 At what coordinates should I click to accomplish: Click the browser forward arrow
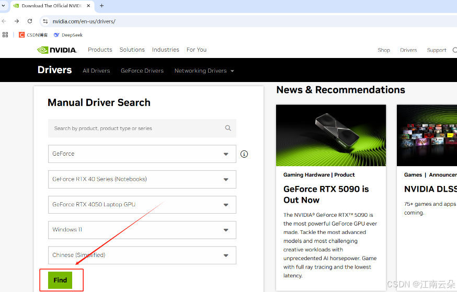(17, 21)
